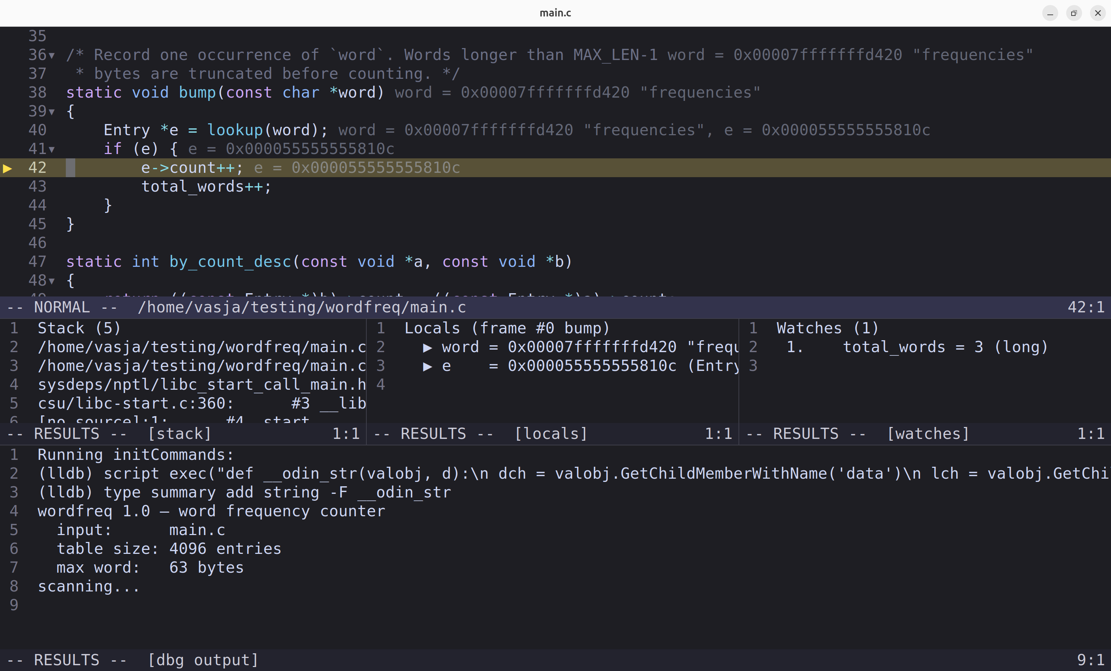Minimize the main.c window
The image size is (1111, 671).
click(x=1050, y=13)
